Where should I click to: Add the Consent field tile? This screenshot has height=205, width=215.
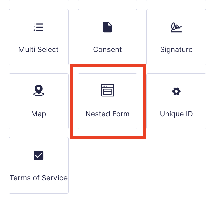107,37
